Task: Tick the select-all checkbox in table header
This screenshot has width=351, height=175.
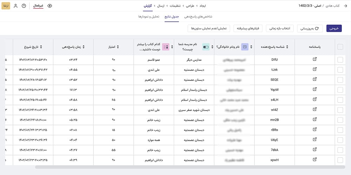Action: click(340, 47)
